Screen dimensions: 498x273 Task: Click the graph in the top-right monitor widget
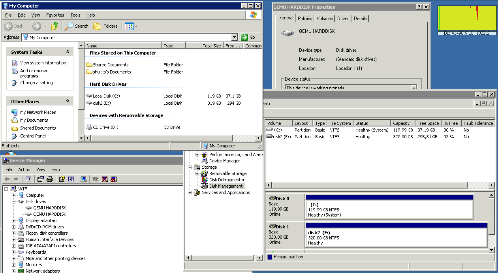(467, 18)
